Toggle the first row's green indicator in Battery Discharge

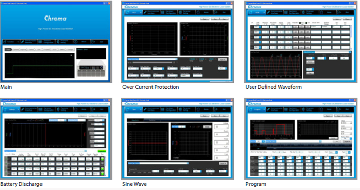tap(102, 159)
